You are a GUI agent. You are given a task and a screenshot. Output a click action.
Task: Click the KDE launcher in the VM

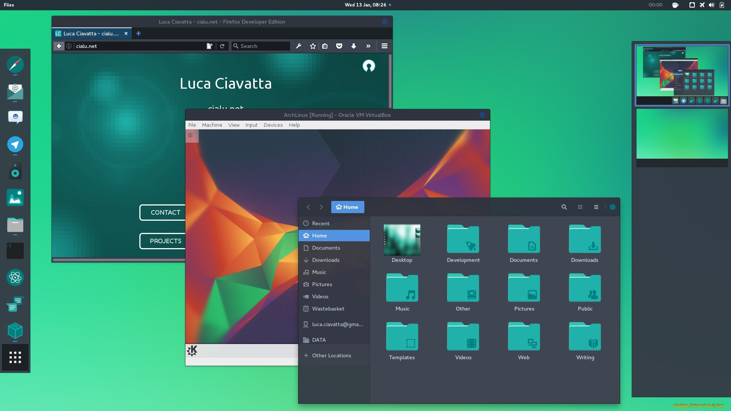tap(192, 350)
